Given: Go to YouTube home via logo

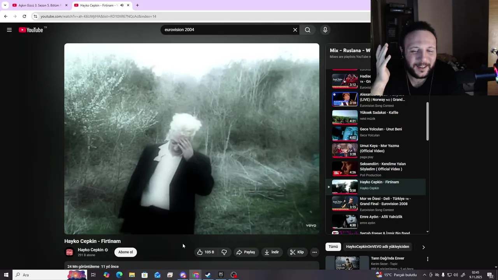Looking at the screenshot, I should click(31, 30).
